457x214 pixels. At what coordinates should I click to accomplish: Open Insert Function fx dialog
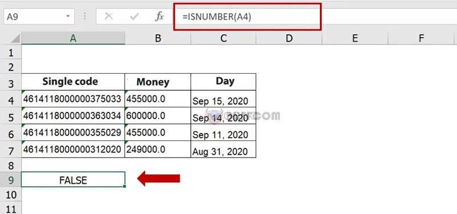[x=159, y=17]
